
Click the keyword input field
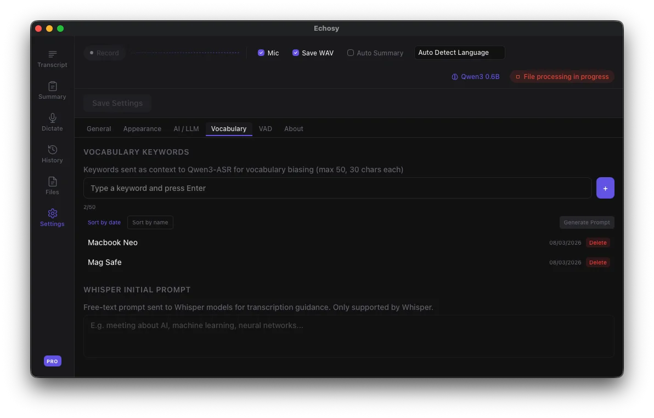pyautogui.click(x=337, y=188)
